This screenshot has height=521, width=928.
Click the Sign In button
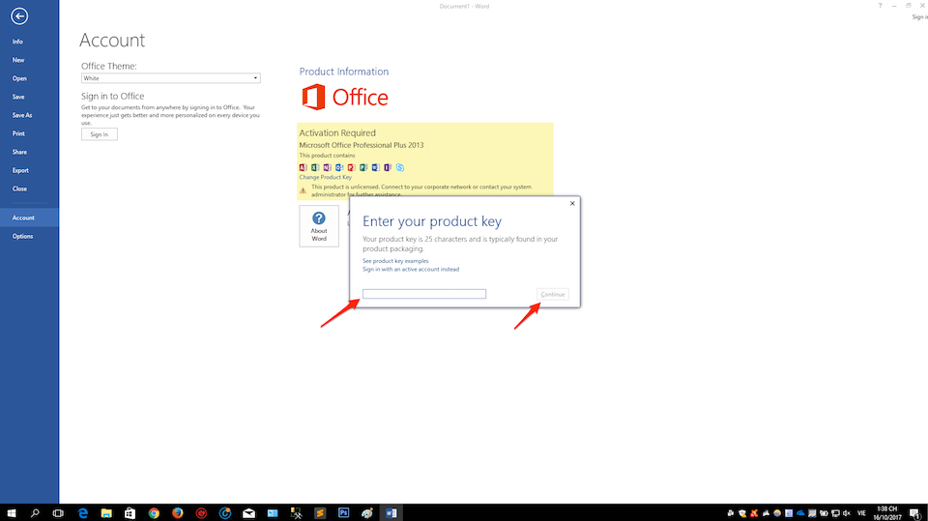coord(100,134)
